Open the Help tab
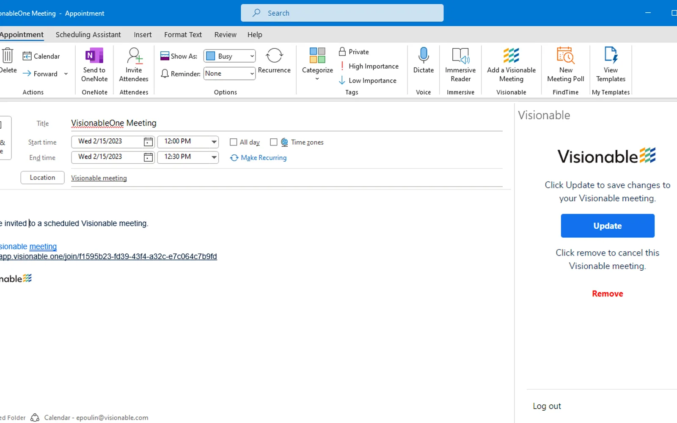Image resolution: width=677 pixels, height=423 pixels. point(255,35)
